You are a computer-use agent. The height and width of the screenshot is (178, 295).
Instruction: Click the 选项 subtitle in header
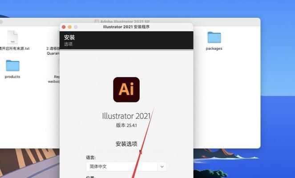68,44
